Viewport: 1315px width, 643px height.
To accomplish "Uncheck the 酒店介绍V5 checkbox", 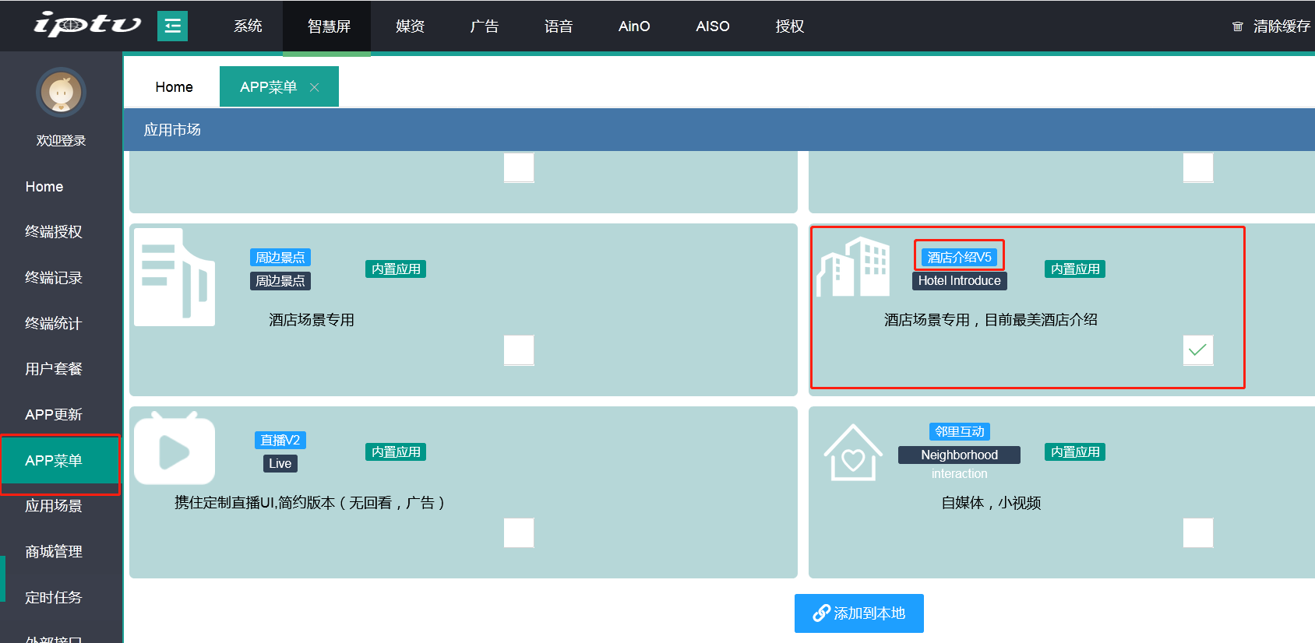I will tap(1197, 350).
